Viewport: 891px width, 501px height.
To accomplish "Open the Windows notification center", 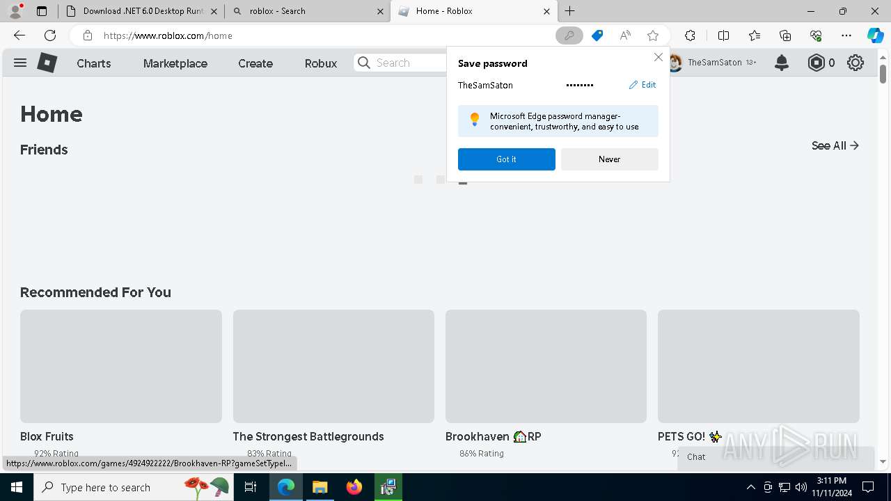I will tap(868, 487).
